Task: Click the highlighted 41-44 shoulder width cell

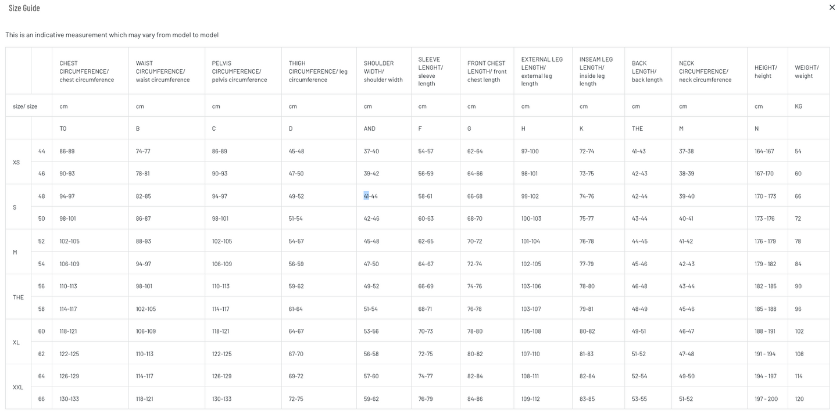Action: tap(371, 196)
